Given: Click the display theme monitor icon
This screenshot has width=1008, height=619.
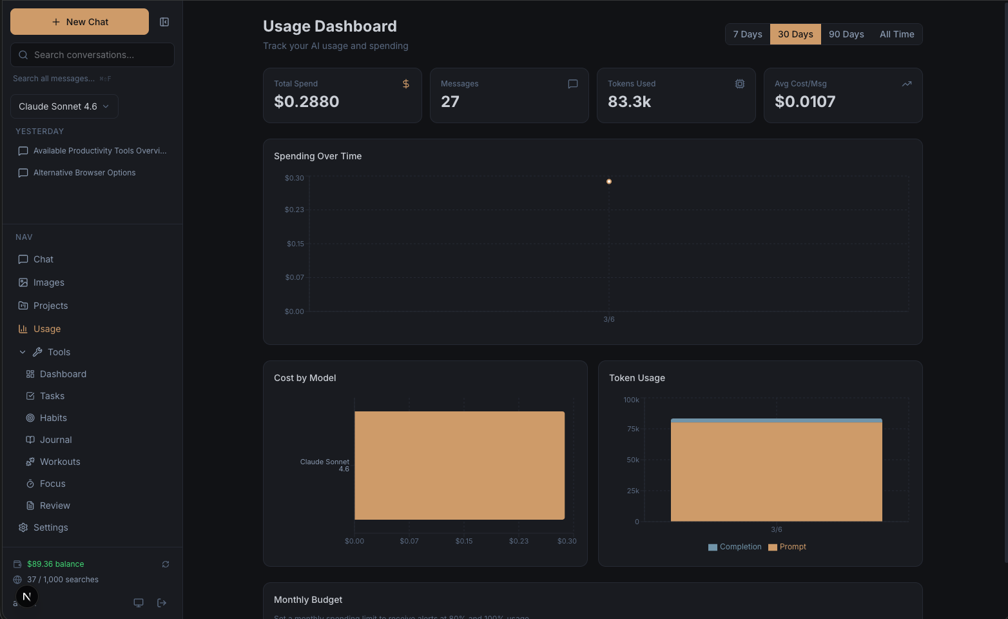Looking at the screenshot, I should coord(138,603).
